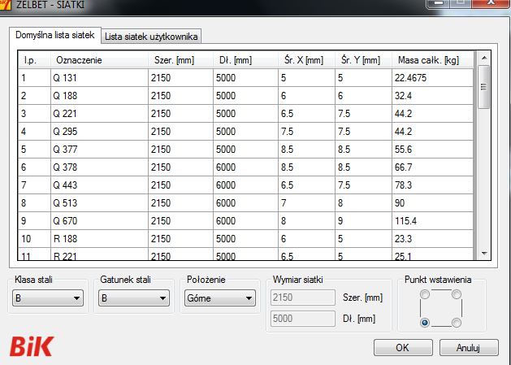Select the R 221 mesh row

tap(246, 254)
